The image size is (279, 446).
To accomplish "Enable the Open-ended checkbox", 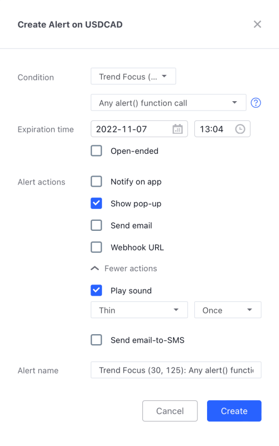I will (97, 151).
